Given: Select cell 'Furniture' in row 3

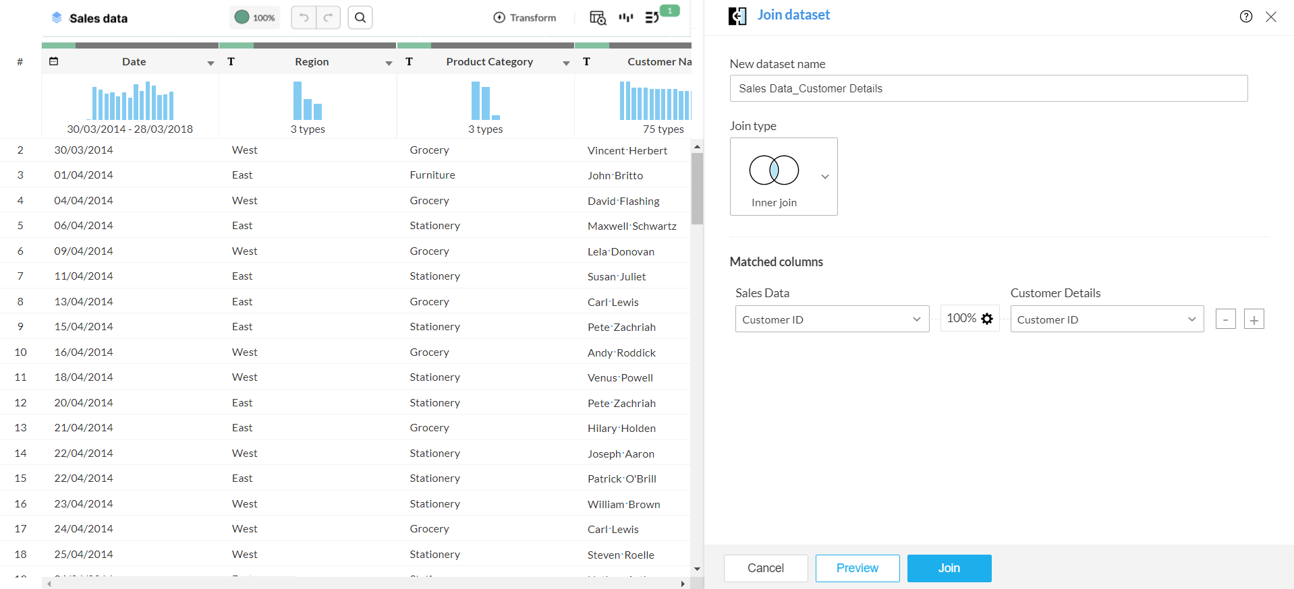Looking at the screenshot, I should pyautogui.click(x=432, y=175).
